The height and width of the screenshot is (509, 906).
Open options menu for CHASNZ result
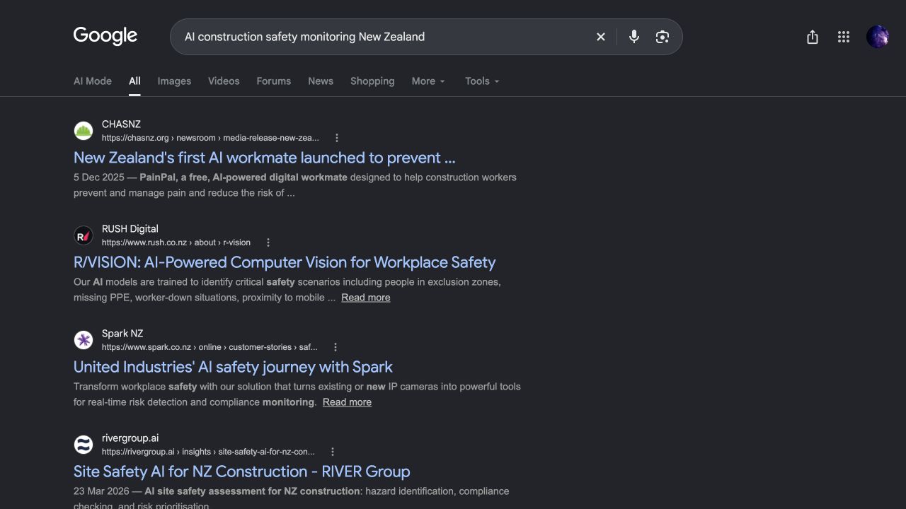337,138
